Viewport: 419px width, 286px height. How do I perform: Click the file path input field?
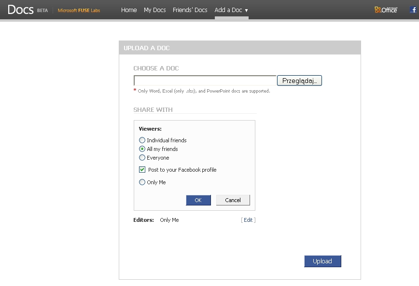pyautogui.click(x=205, y=81)
